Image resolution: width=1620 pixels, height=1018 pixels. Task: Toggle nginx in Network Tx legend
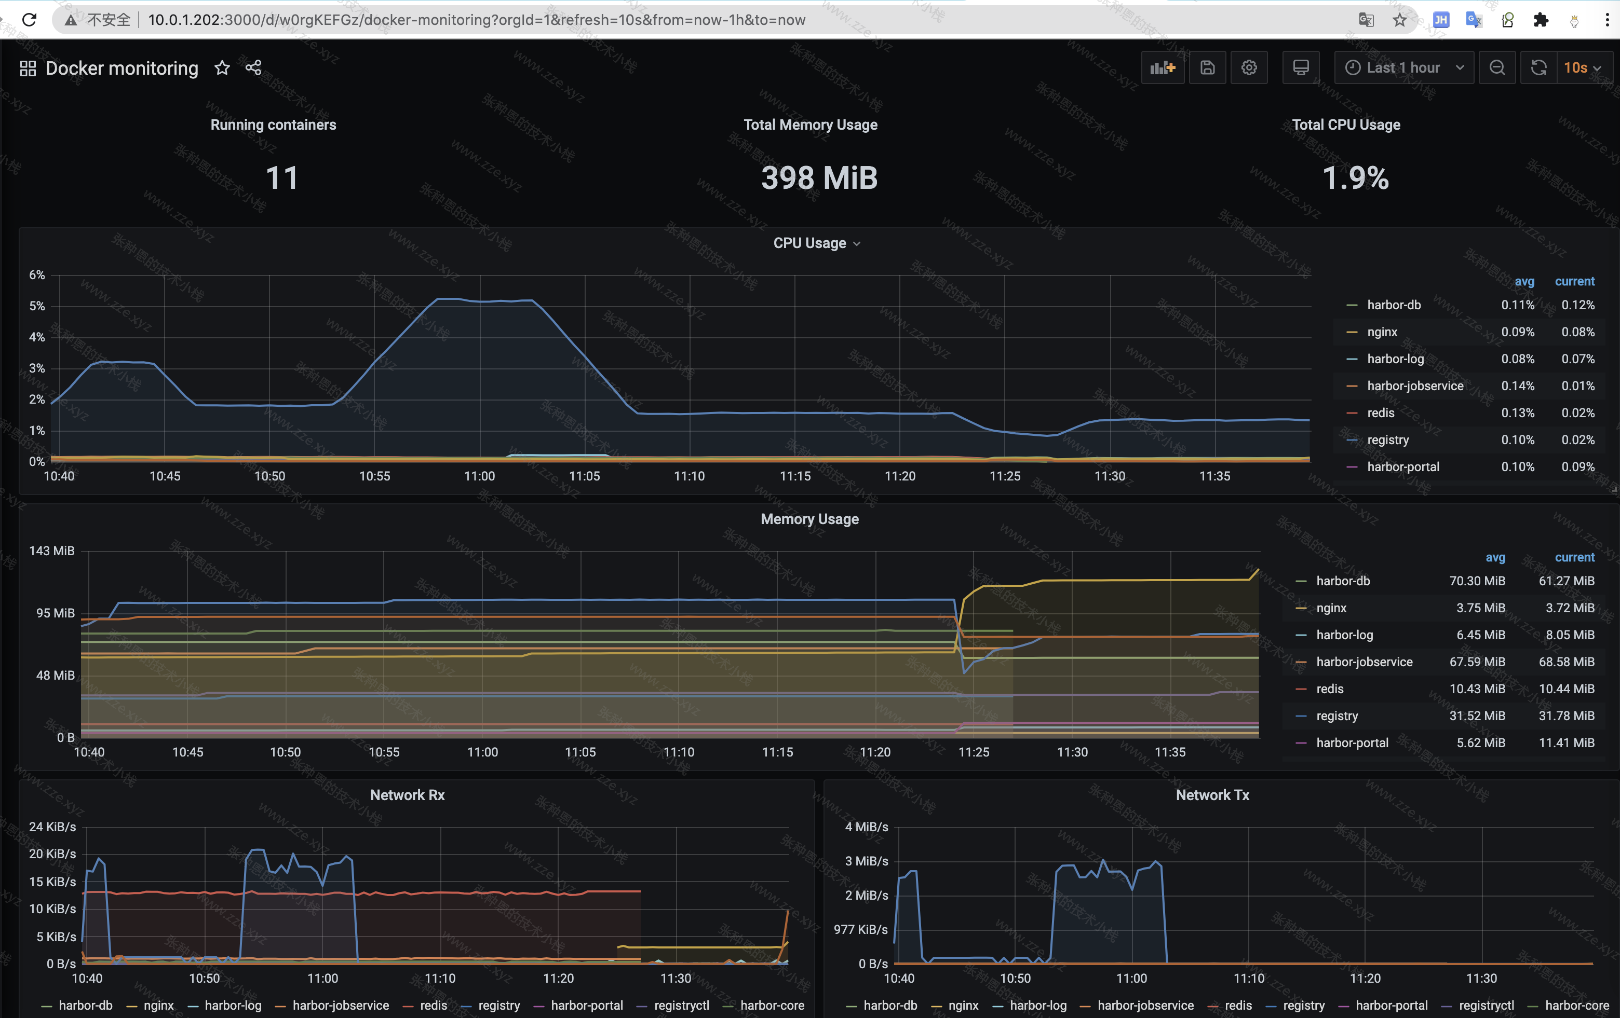tap(963, 1005)
